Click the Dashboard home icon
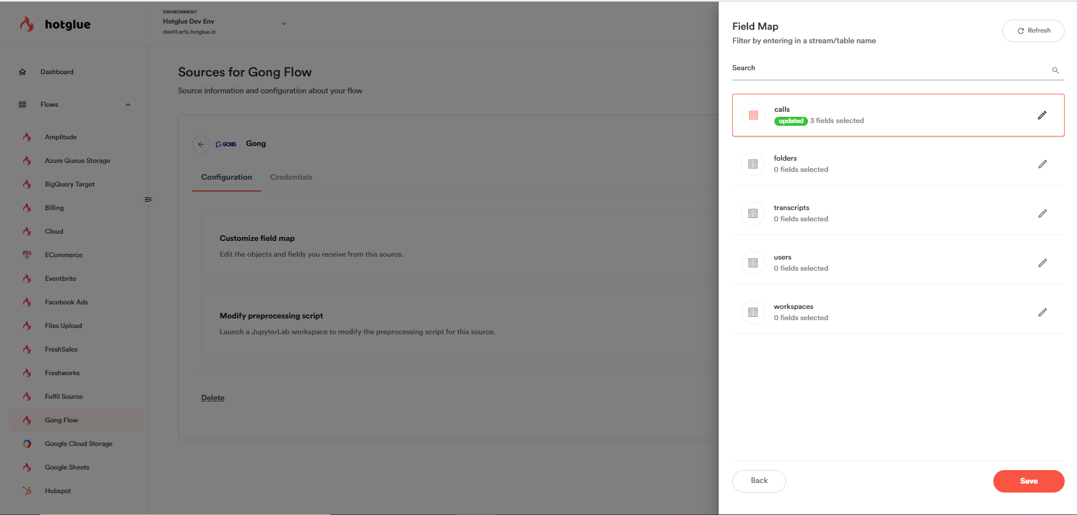Image resolution: width=1077 pixels, height=515 pixels. tap(22, 72)
